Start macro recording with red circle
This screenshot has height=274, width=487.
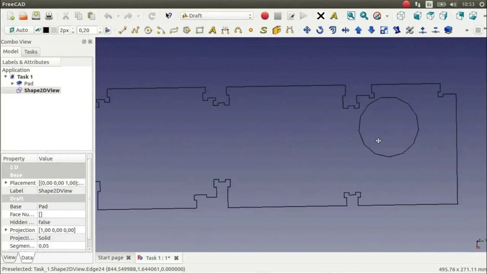tap(265, 16)
